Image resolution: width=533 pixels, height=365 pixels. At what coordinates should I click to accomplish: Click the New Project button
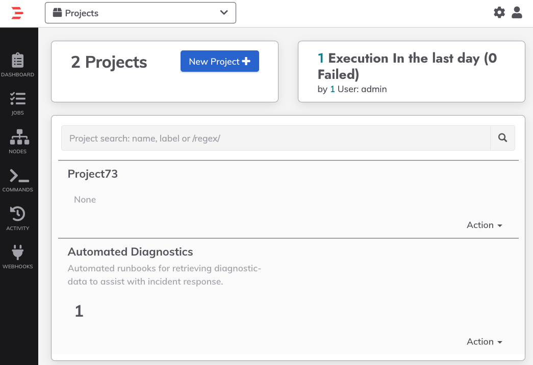[220, 61]
